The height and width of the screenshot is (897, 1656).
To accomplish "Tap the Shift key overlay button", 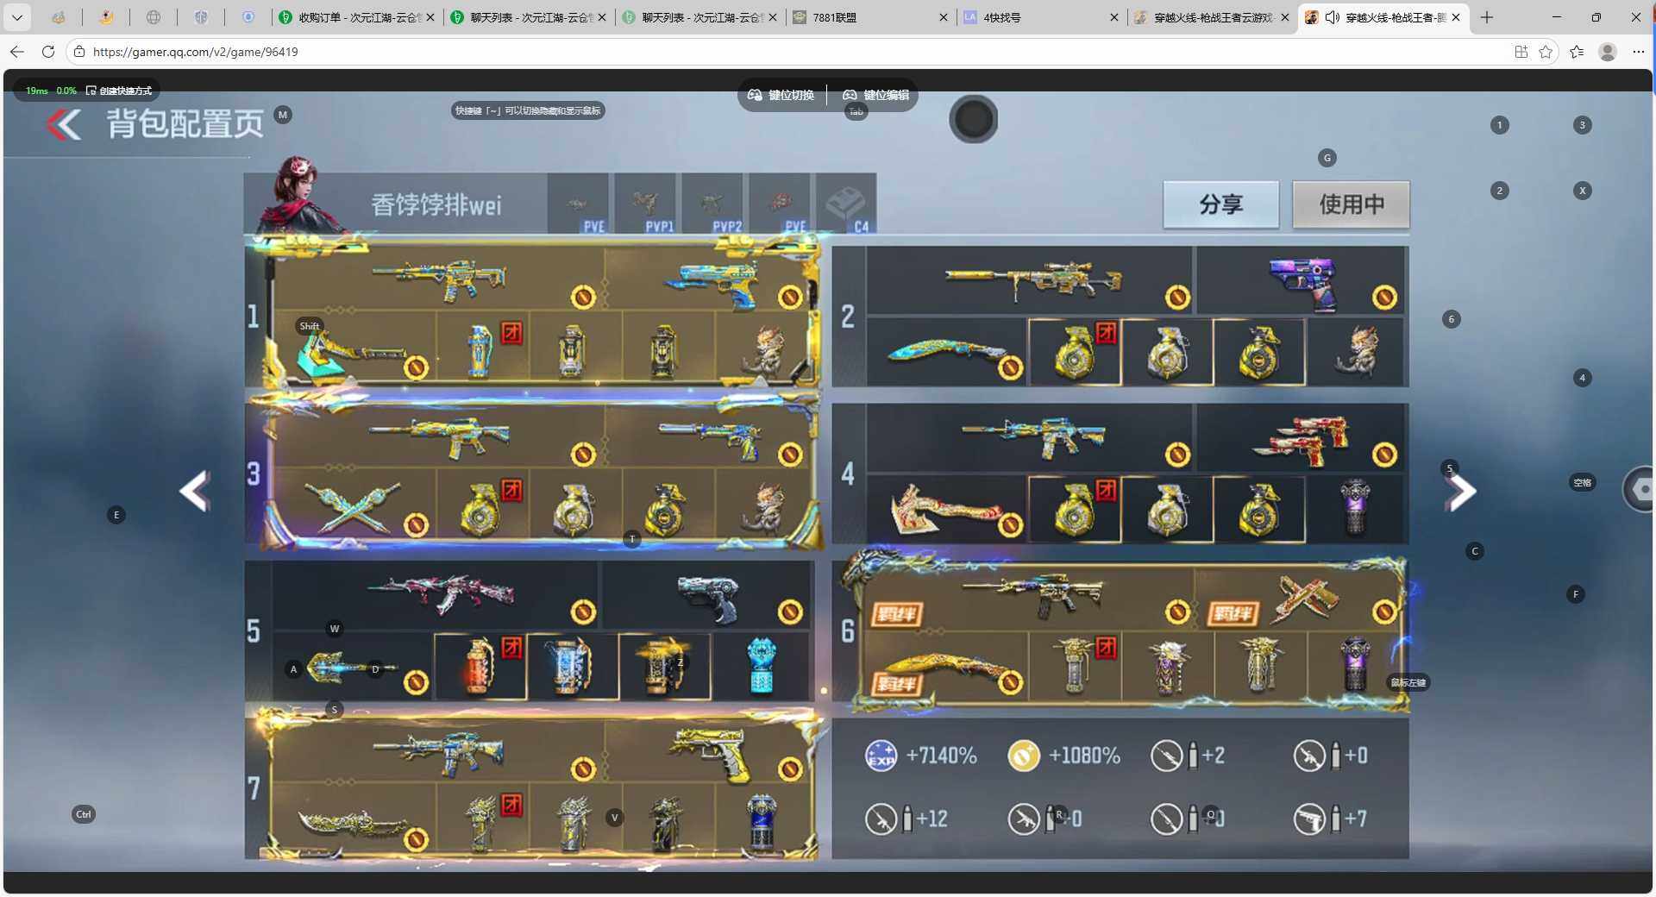I will coord(310,326).
